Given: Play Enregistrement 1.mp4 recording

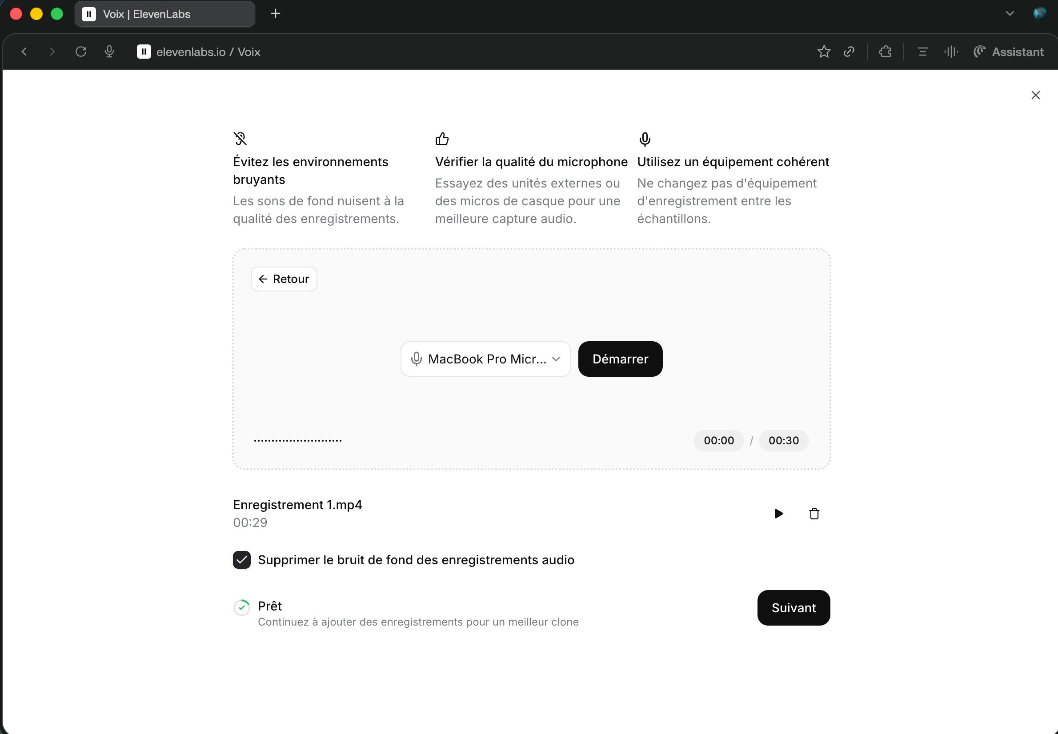Looking at the screenshot, I should point(778,514).
